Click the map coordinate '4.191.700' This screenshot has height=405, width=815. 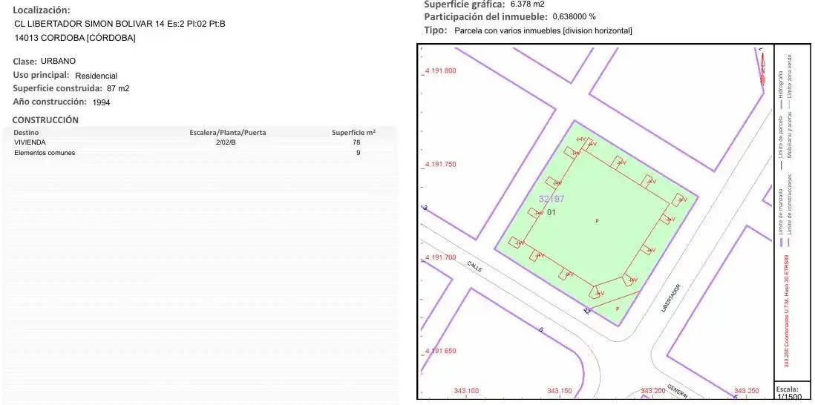pyautogui.click(x=440, y=257)
